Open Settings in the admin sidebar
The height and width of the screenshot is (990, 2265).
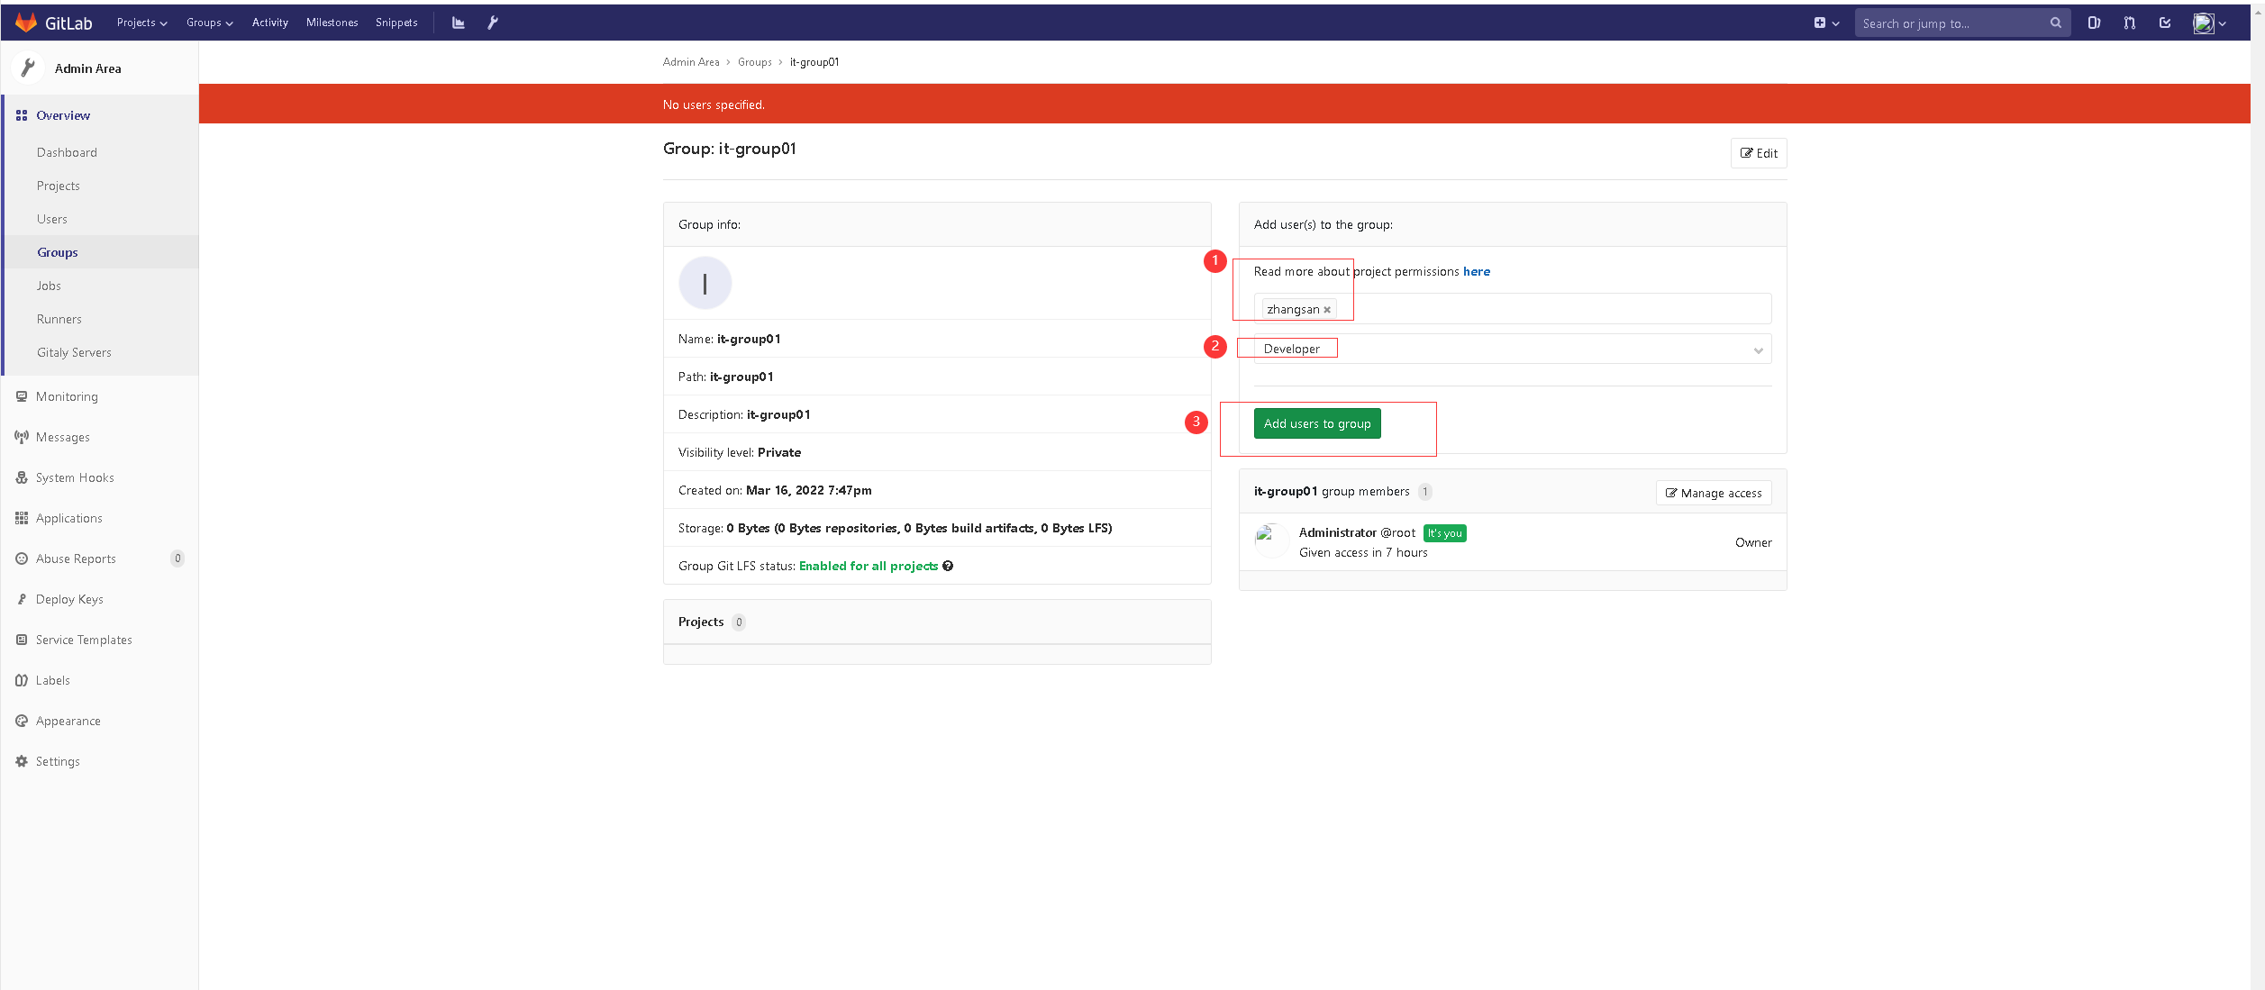(58, 761)
